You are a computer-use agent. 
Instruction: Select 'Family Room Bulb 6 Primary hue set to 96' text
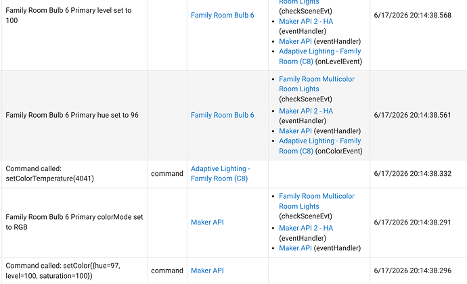coord(72,115)
